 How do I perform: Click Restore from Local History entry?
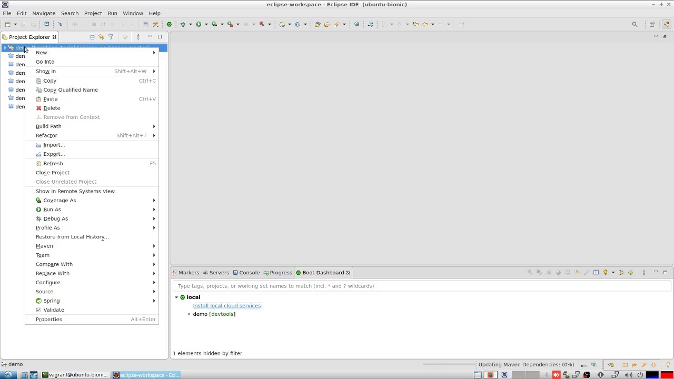[x=92, y=237]
